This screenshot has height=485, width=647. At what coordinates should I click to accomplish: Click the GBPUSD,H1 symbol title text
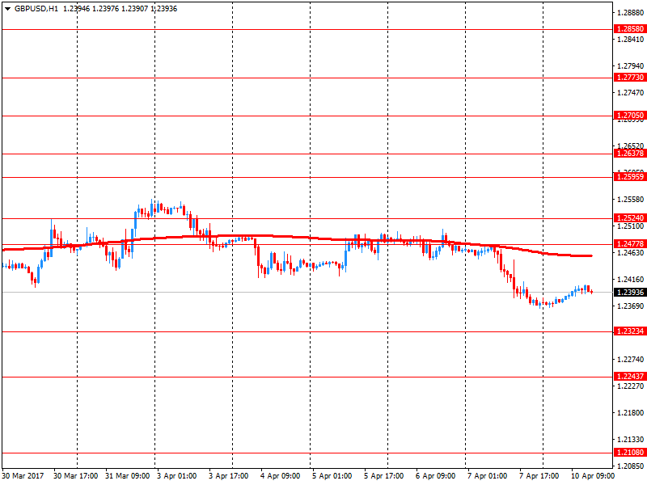pyautogui.click(x=36, y=9)
